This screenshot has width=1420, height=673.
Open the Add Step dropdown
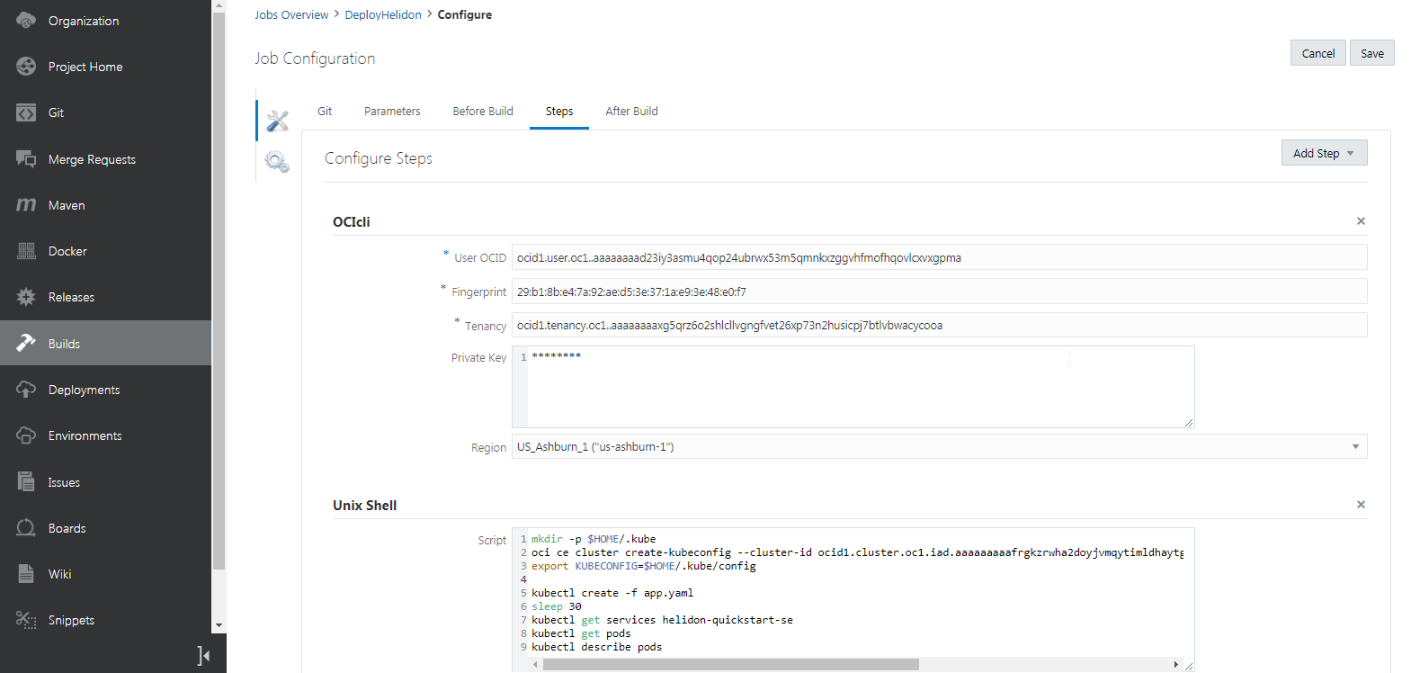(x=1324, y=153)
